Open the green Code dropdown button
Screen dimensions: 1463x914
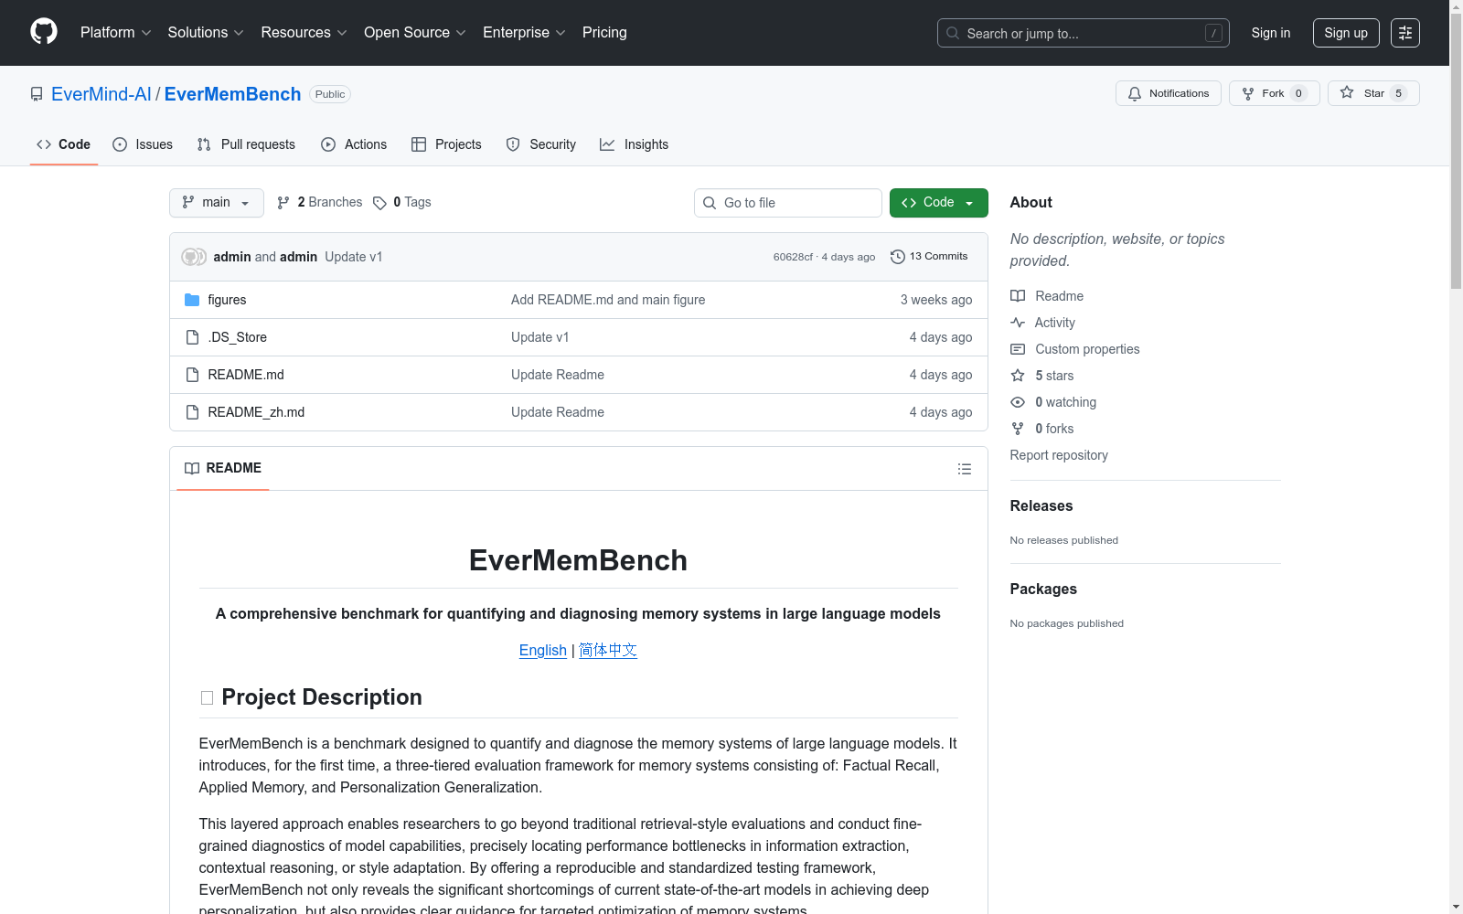point(939,203)
